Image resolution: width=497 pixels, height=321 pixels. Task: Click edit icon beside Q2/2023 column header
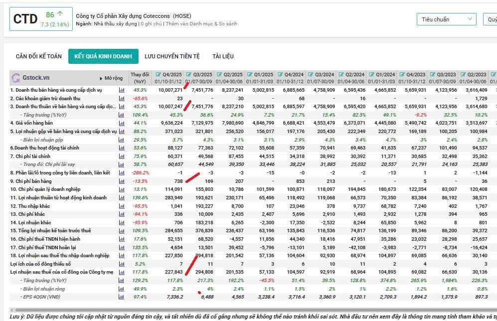tap(463, 74)
